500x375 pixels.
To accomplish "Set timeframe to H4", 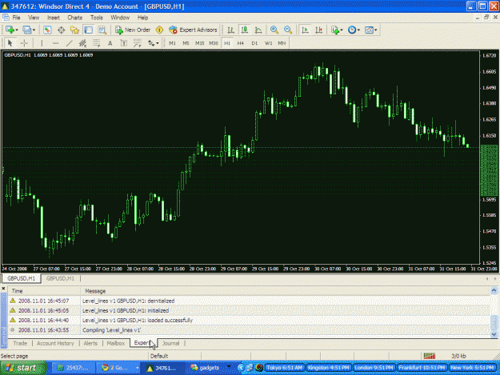I will [241, 43].
